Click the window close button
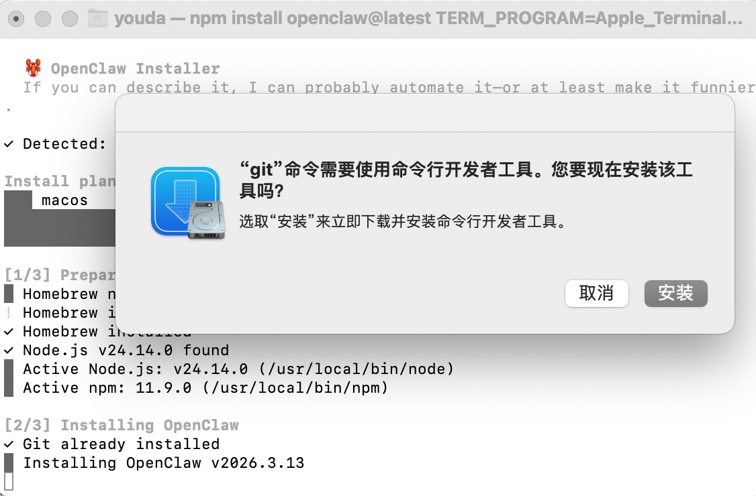756x496 pixels. tap(16, 19)
